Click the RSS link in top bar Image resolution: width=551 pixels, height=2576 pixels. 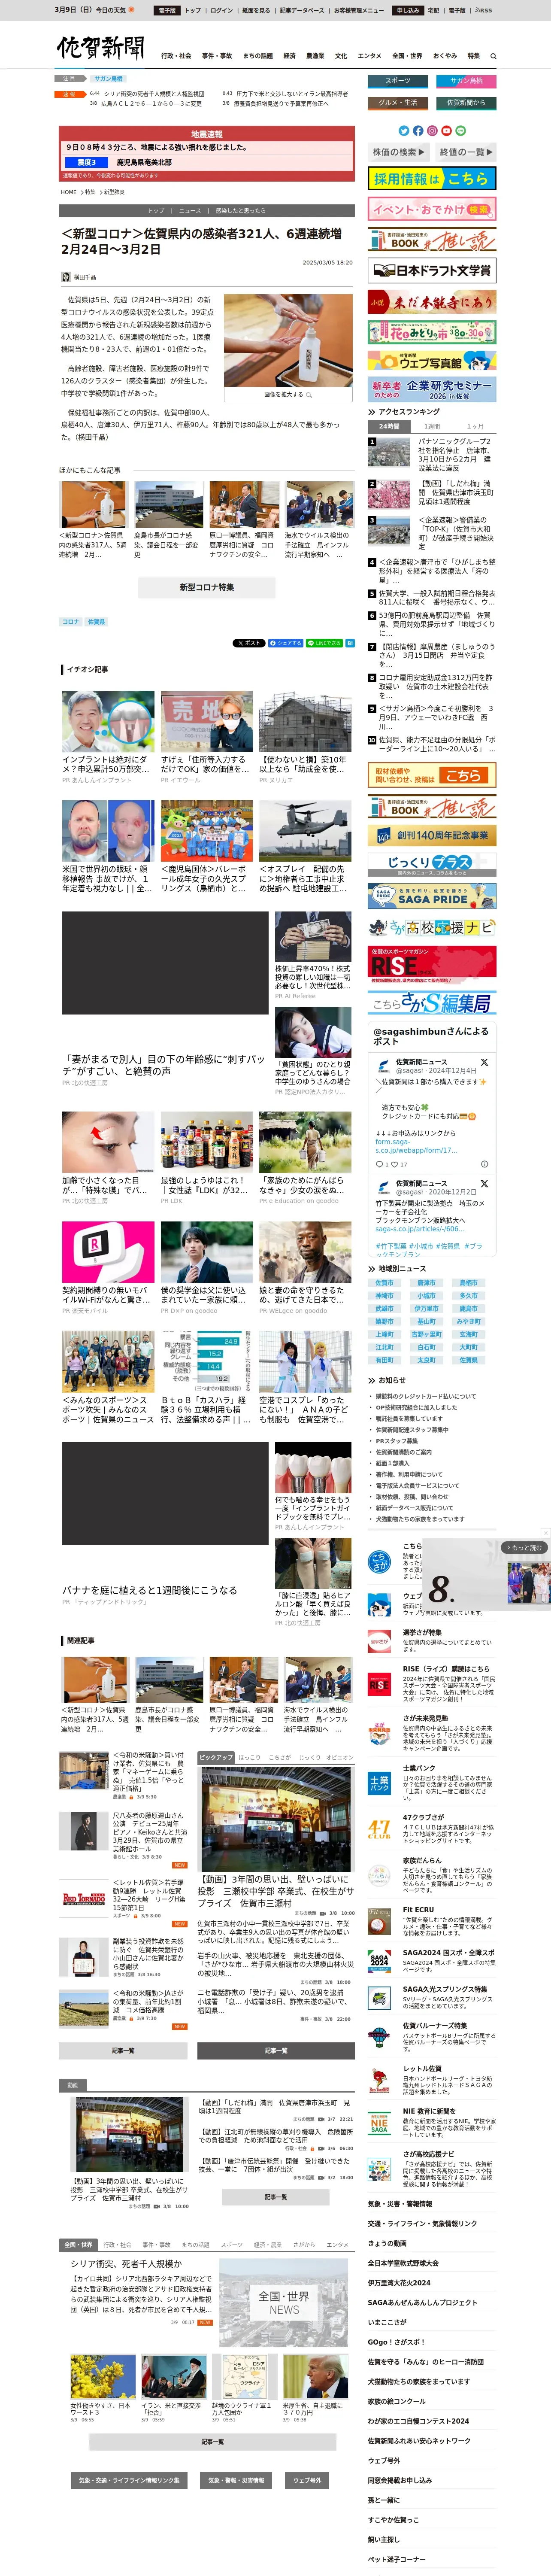coord(483,10)
